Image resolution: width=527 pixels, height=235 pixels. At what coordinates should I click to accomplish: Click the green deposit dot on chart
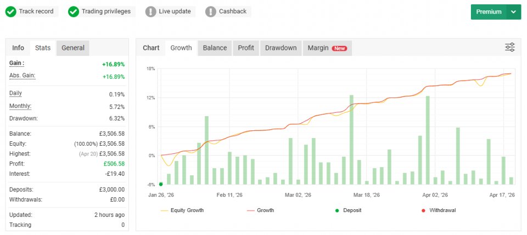pyautogui.click(x=161, y=184)
